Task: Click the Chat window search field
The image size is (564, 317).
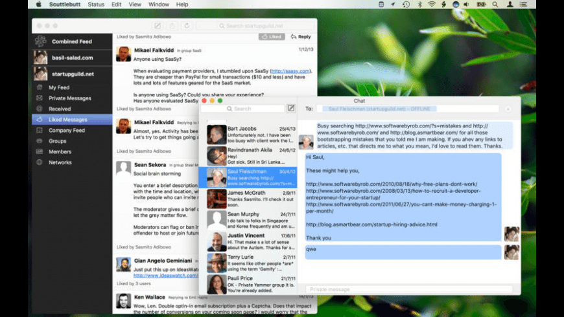Action: click(243, 109)
